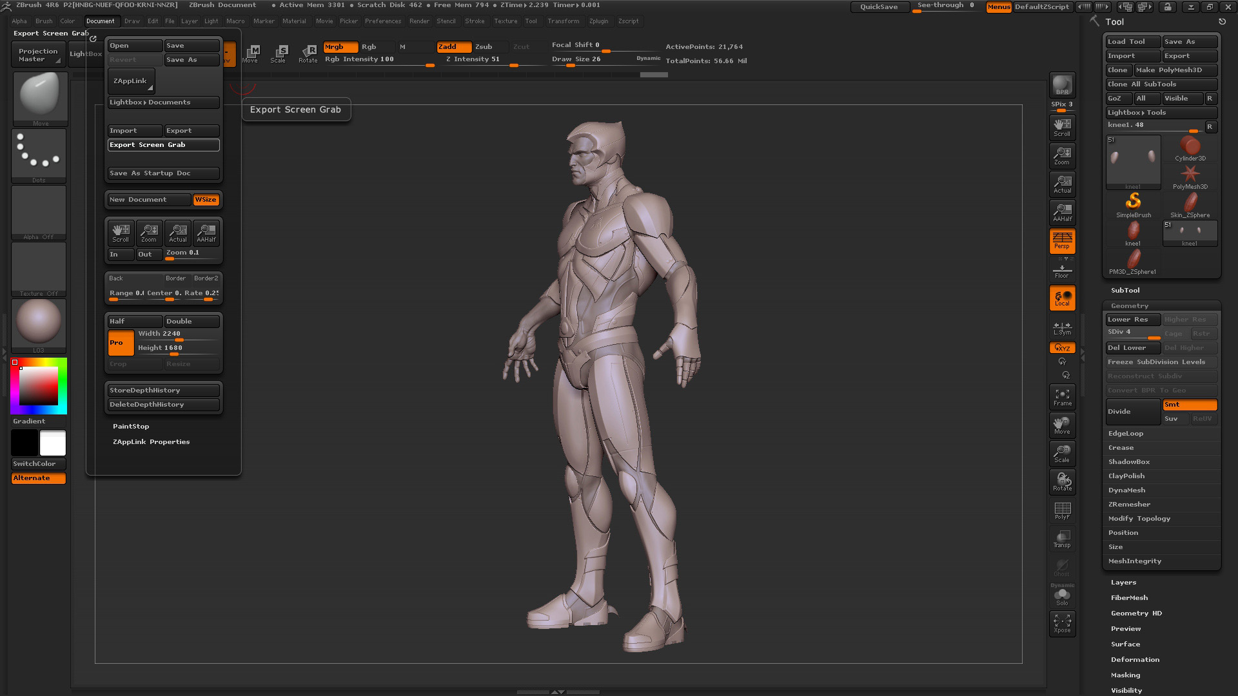Screen dimensions: 1238x696
Task: Select the Scroll icon in right shelf
Action: pos(1062,127)
